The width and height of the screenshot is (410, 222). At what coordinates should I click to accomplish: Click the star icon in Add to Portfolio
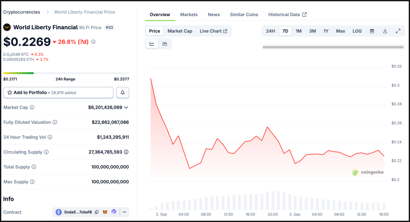pyautogui.click(x=10, y=93)
